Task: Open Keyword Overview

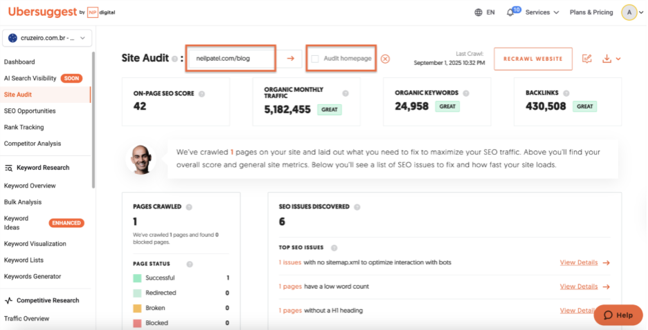Action: click(x=30, y=186)
